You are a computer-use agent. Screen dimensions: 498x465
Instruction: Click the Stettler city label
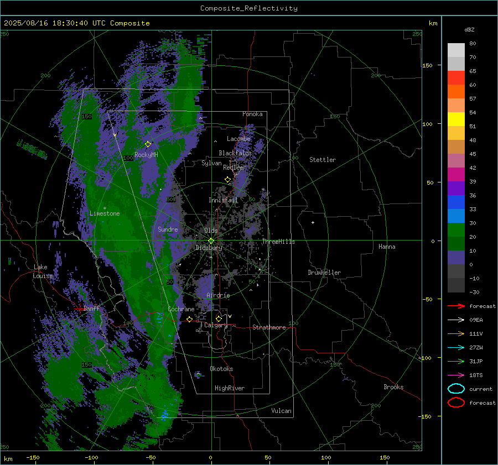(x=323, y=160)
